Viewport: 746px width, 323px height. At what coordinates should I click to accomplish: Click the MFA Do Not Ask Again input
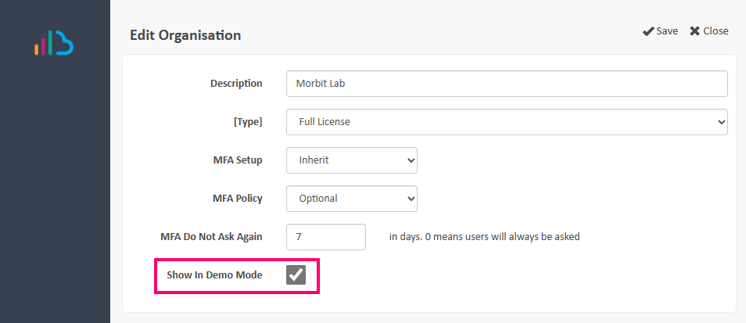[326, 236]
